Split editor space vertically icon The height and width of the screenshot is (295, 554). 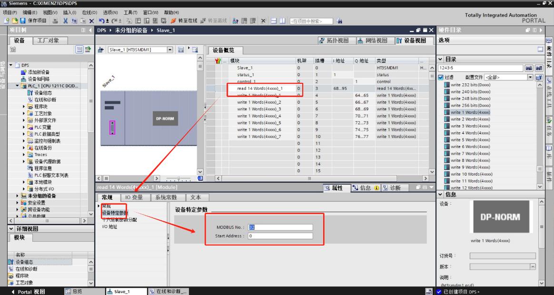click(x=282, y=21)
